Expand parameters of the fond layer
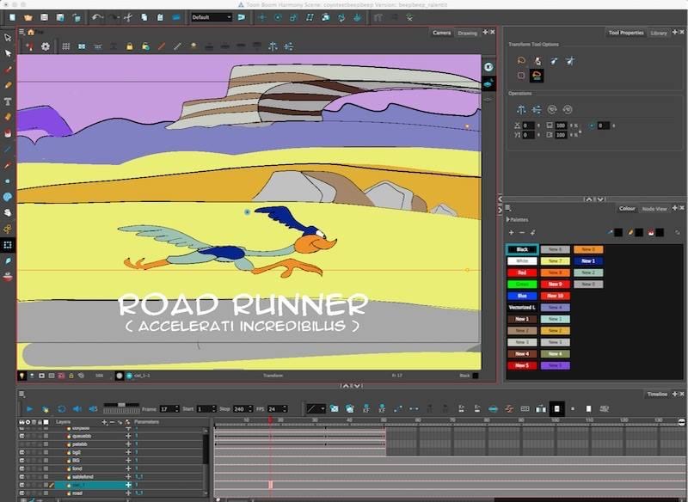The image size is (688, 502). click(128, 468)
